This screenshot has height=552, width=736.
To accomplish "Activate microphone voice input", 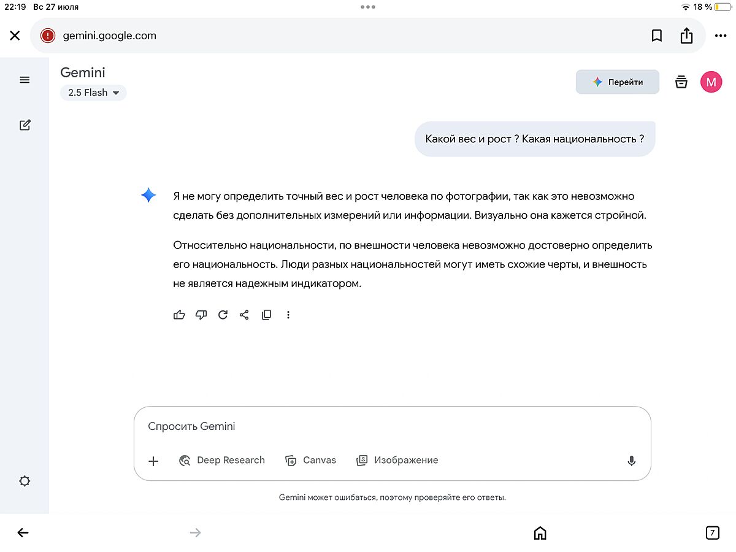I will click(631, 461).
